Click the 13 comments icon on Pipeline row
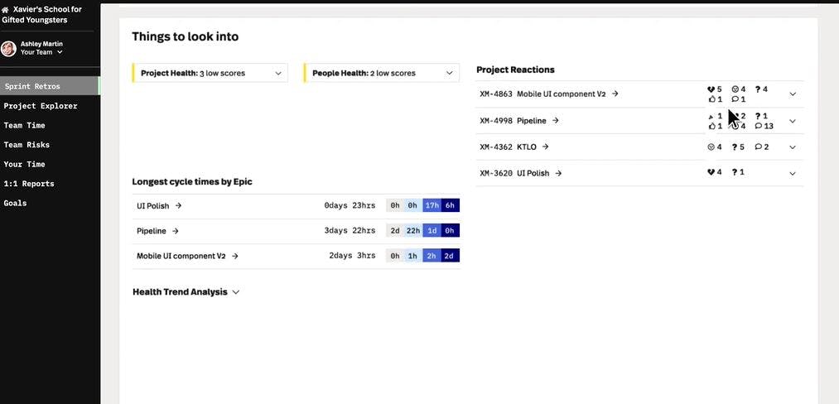The image size is (839, 404). coord(758,126)
